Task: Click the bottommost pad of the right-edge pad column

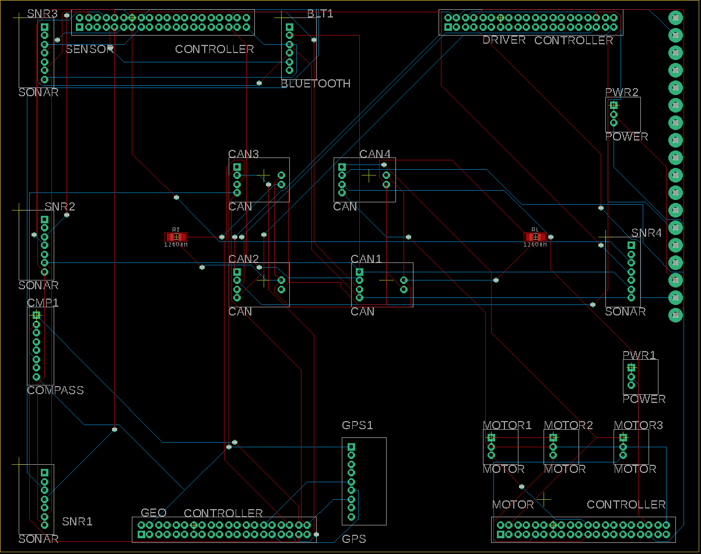Action: [675, 315]
